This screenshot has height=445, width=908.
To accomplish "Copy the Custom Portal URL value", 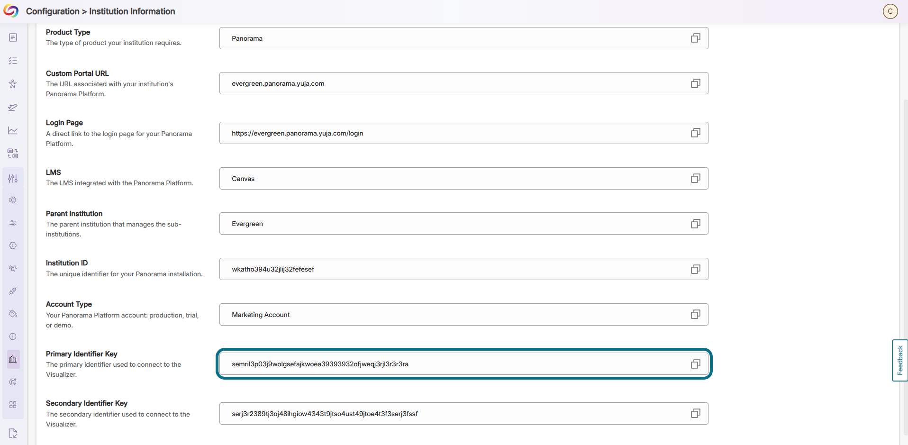I will click(x=695, y=83).
